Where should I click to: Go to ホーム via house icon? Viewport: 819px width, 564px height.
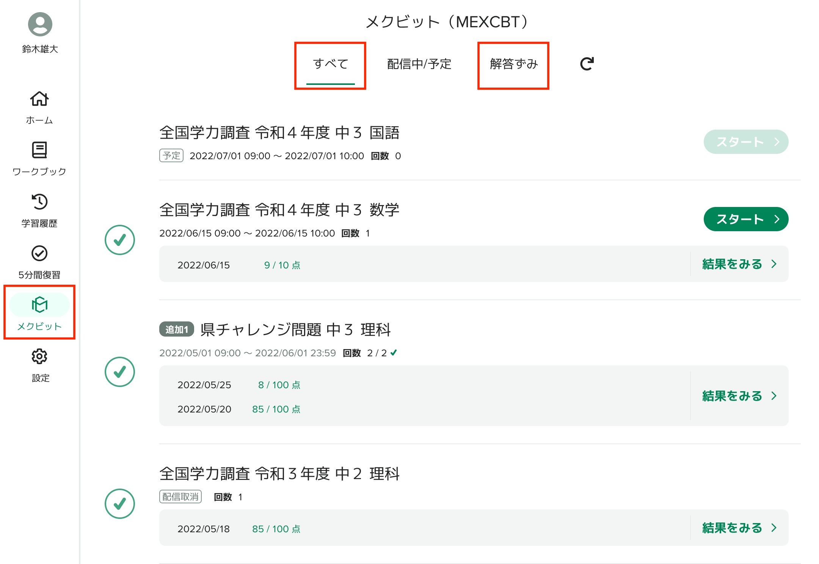(x=39, y=99)
